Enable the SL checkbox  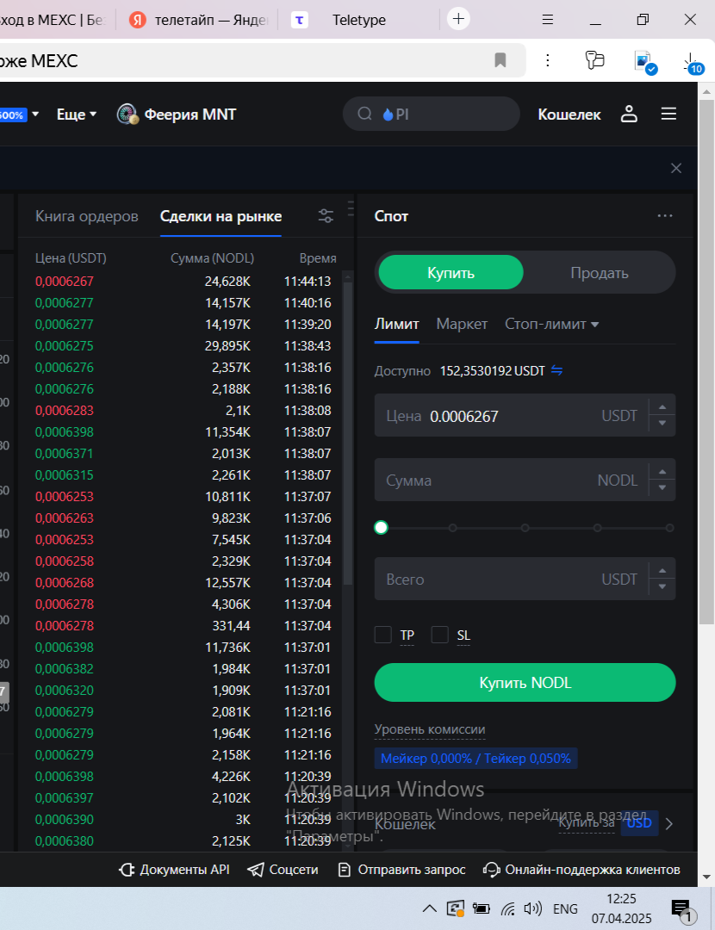439,635
